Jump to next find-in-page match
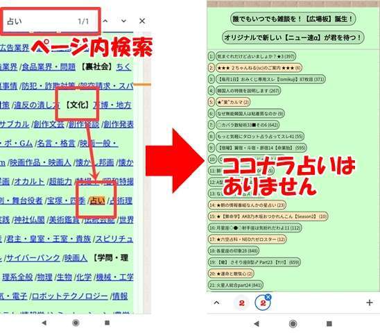This screenshot has height=333, width=380. (123, 21)
